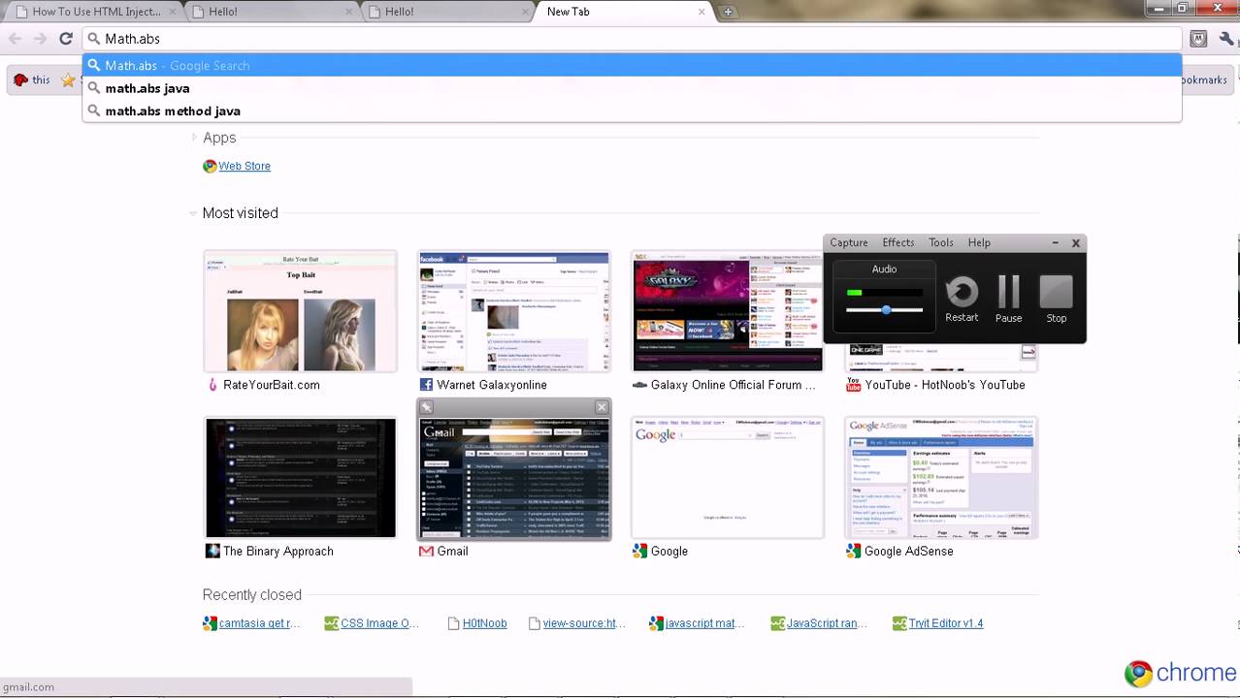Collapse the Apps section arrow

(x=194, y=138)
